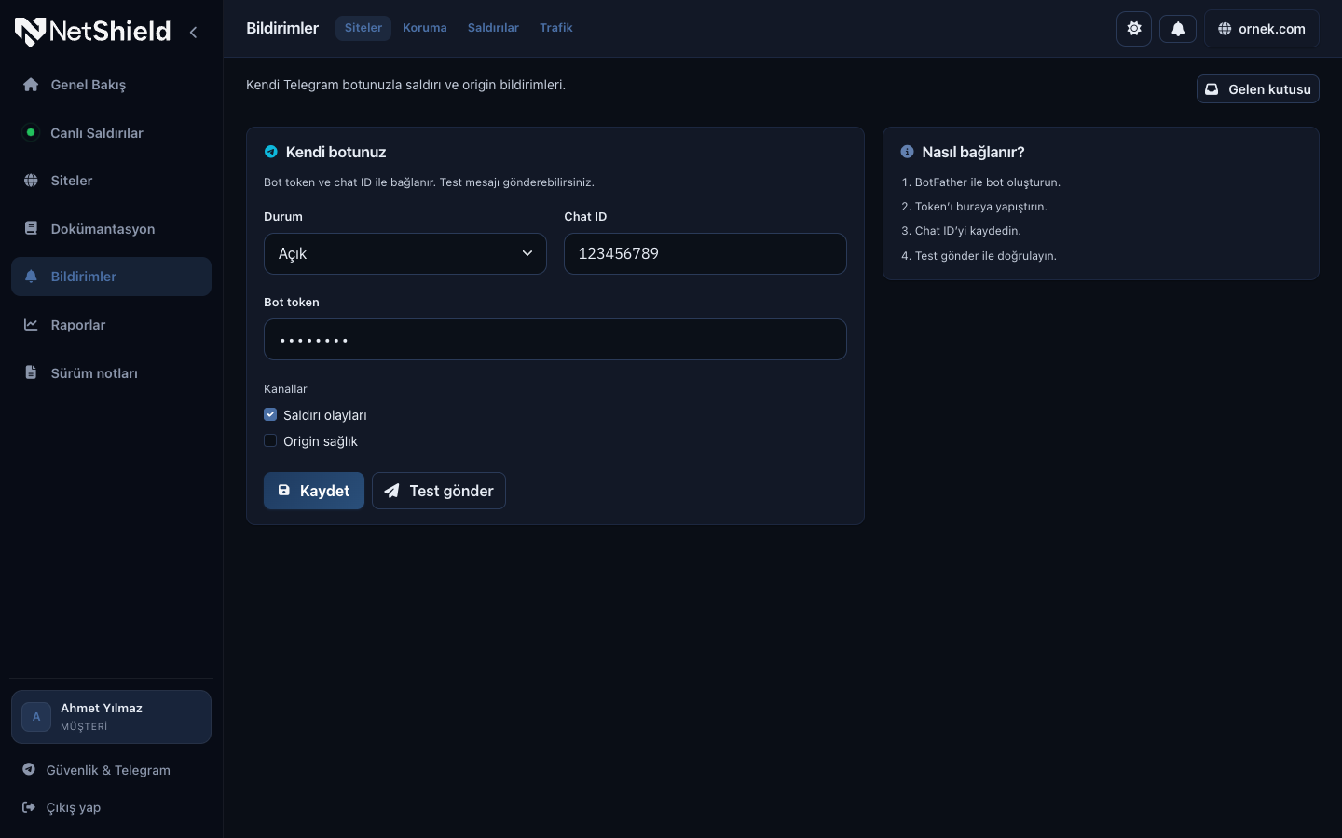Uncheck the Saldırı olayları checkbox
Screen dimensions: 1342x838
pyautogui.click(x=270, y=414)
